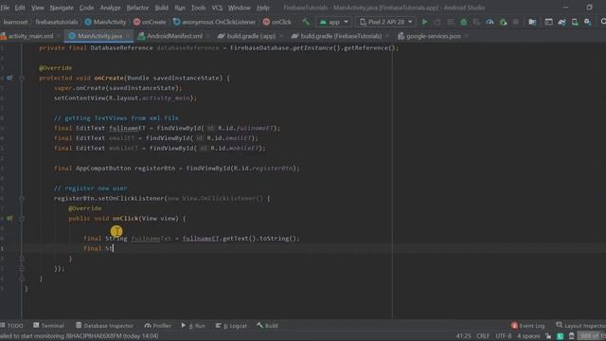606x341 pixels.
Task: Click the gray Stop app square icon
Action: pos(516,22)
